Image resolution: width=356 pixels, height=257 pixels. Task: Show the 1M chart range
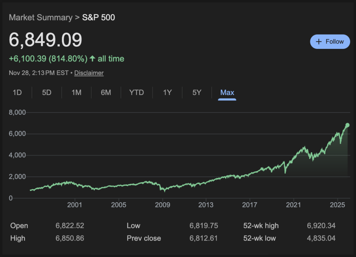click(76, 92)
